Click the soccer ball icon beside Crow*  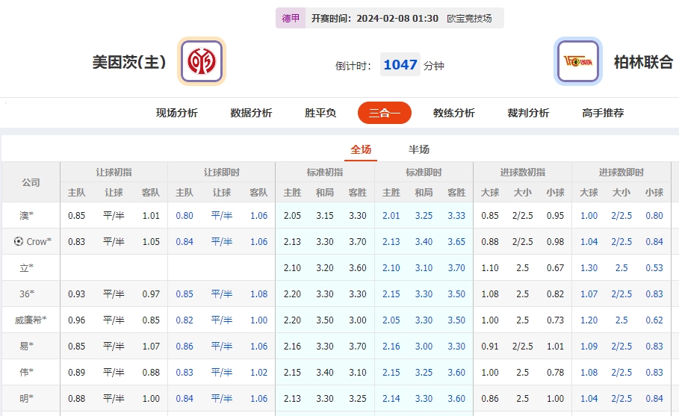[x=19, y=241]
